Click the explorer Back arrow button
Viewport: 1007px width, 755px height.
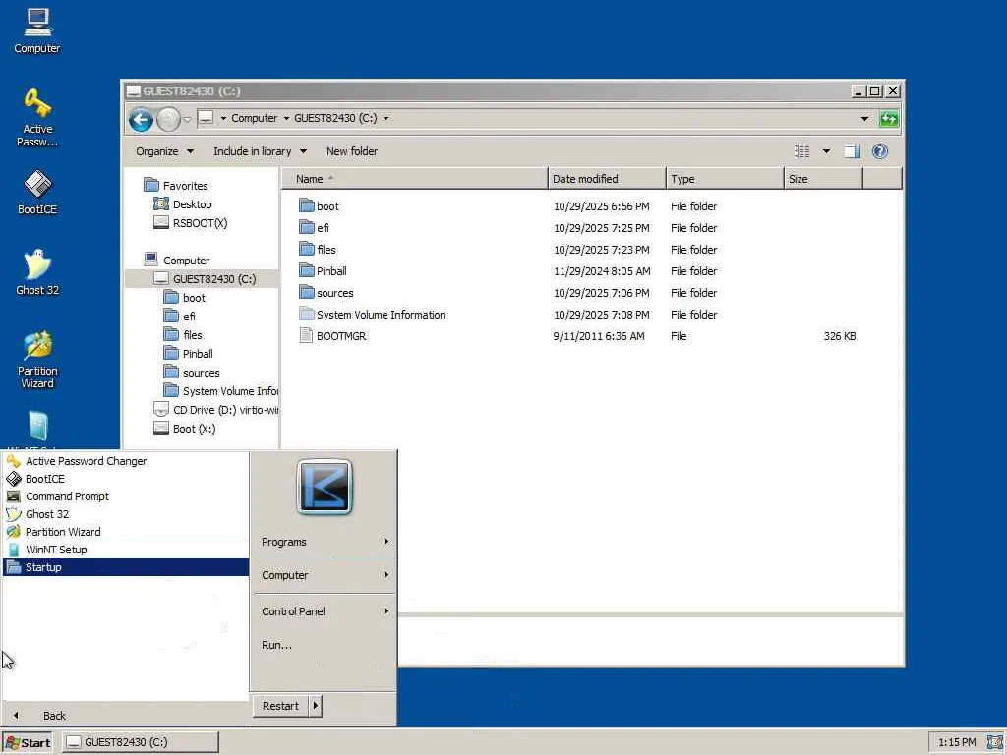pyautogui.click(x=141, y=119)
